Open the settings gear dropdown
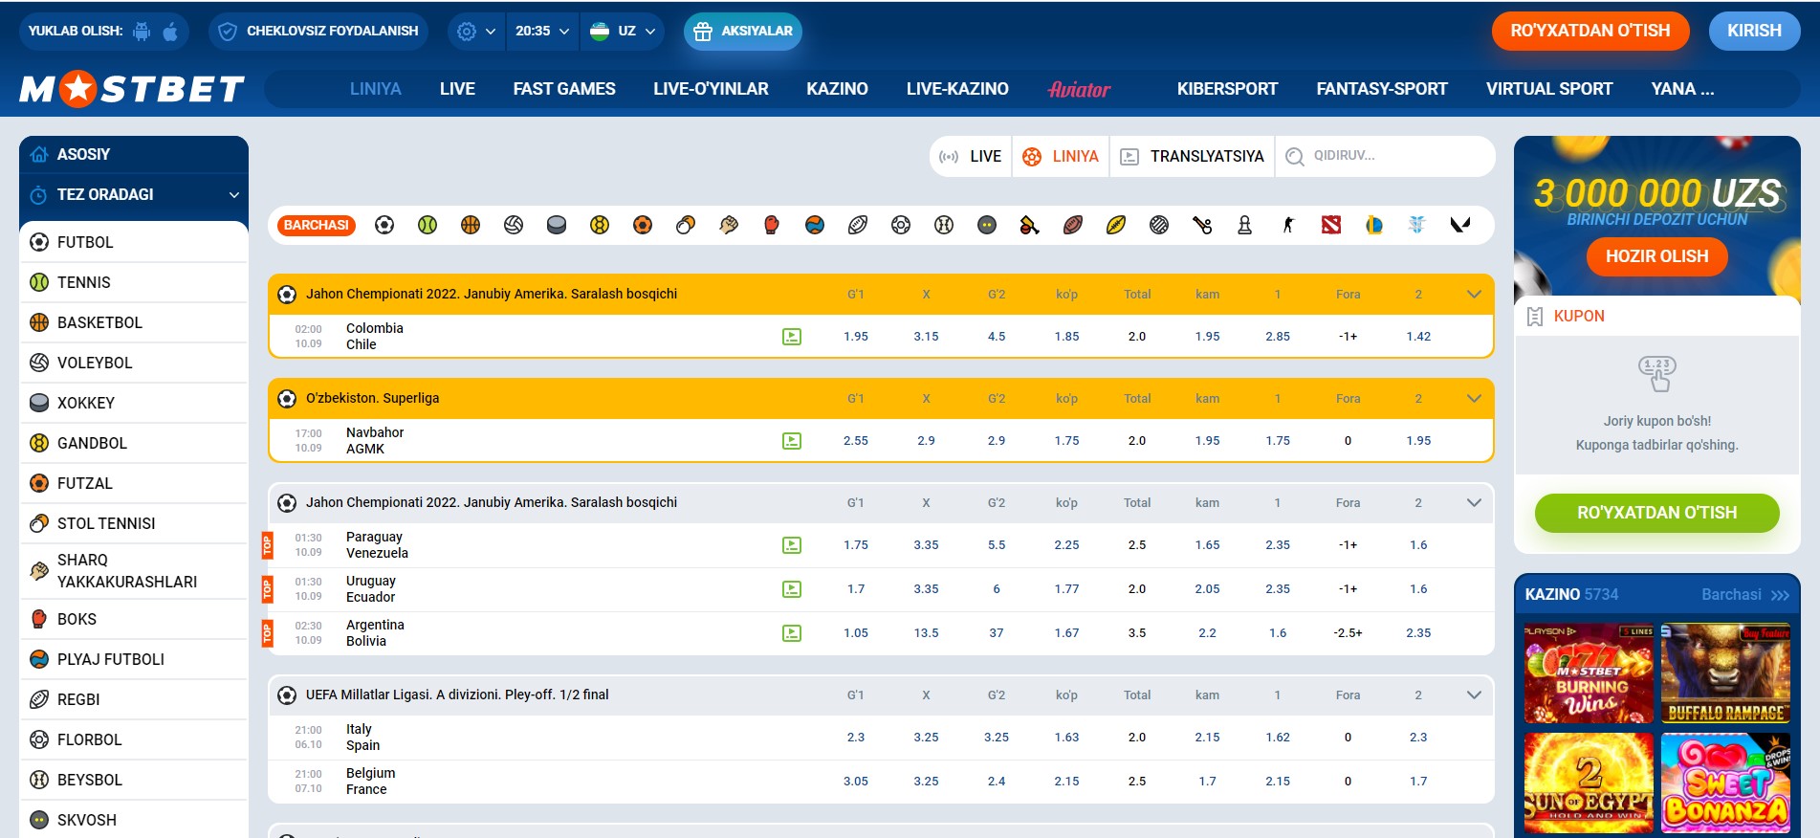Image resolution: width=1820 pixels, height=838 pixels. [476, 32]
